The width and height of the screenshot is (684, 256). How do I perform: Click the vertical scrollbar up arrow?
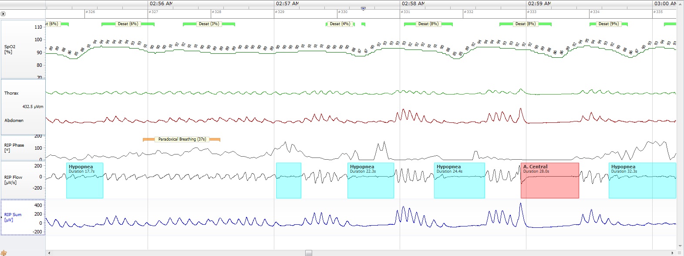(680, 3)
